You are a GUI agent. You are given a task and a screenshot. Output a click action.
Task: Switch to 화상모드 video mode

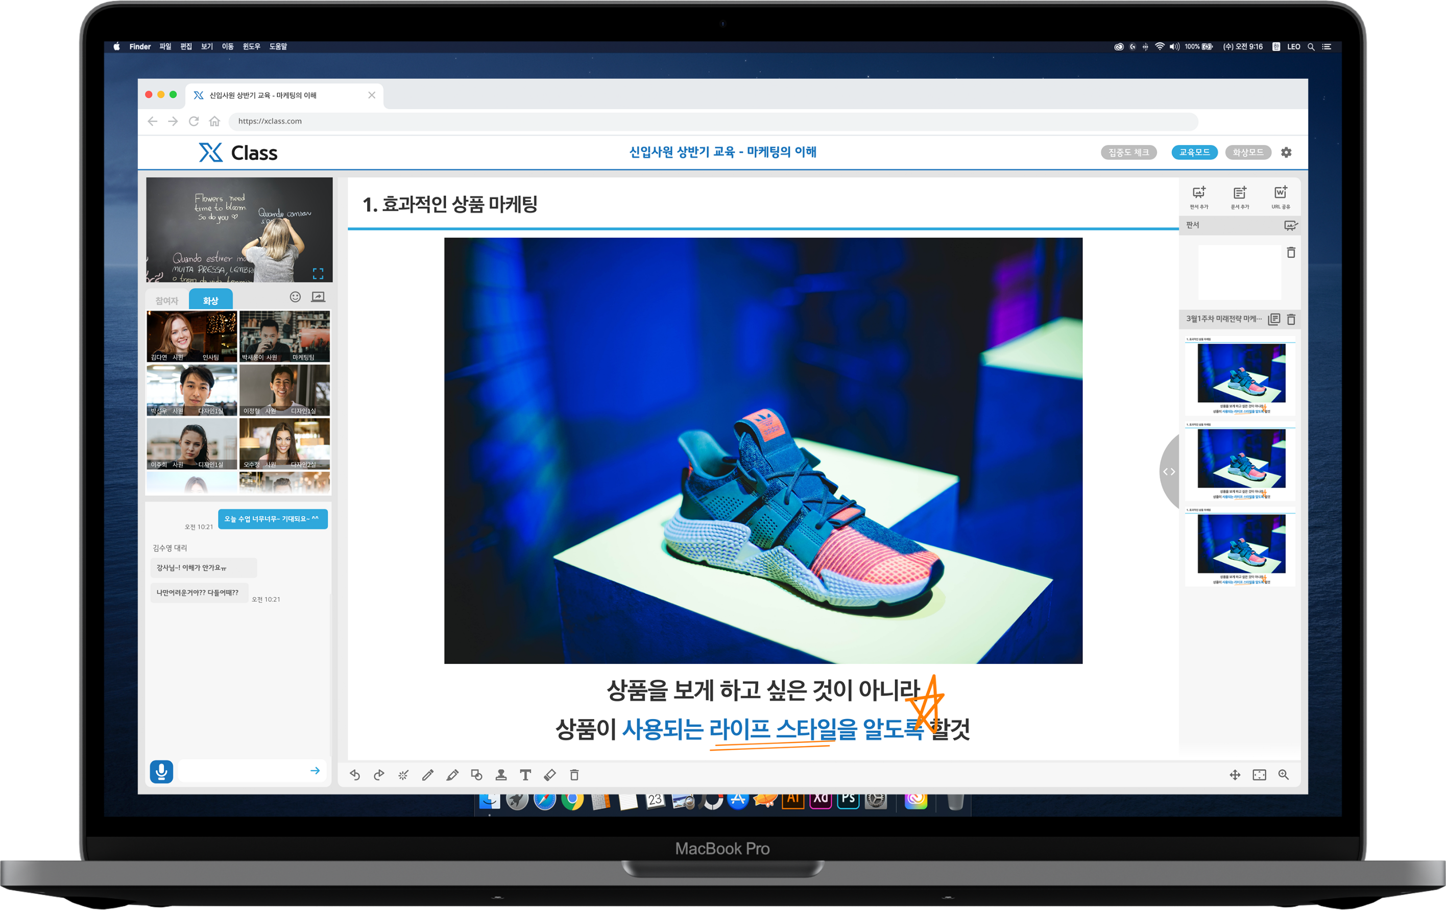pyautogui.click(x=1248, y=152)
